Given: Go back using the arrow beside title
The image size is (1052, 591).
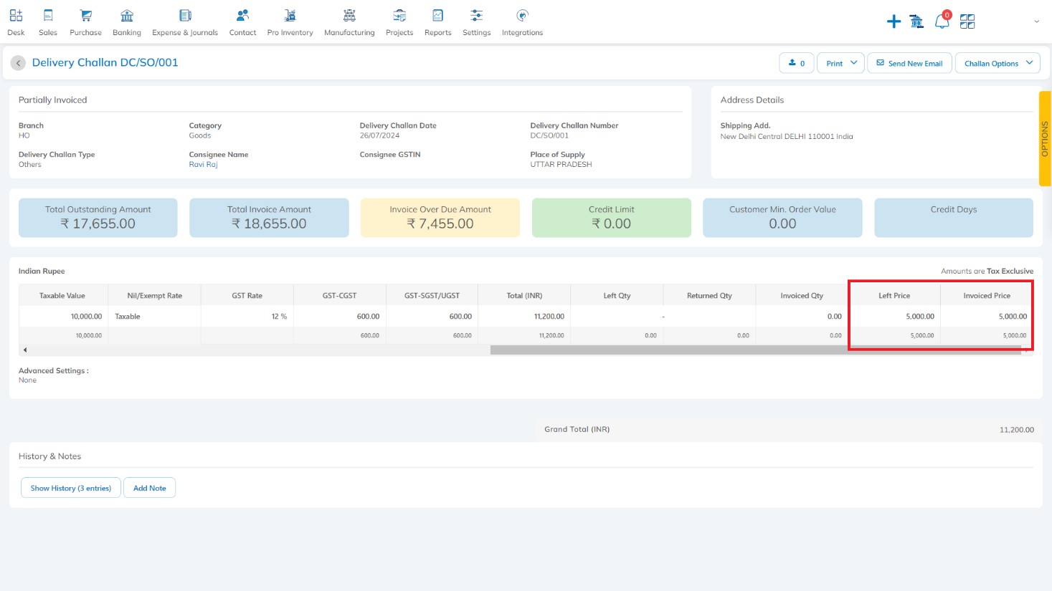Looking at the screenshot, I should click(19, 63).
